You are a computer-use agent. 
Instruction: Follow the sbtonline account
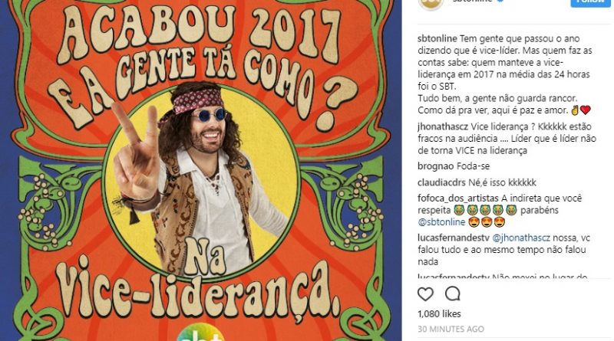point(590,2)
